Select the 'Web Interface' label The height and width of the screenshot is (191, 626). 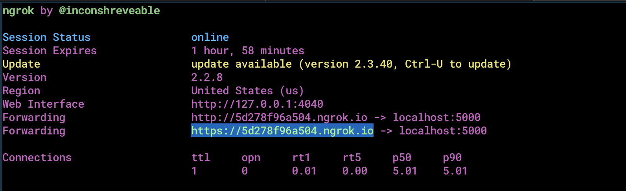point(43,104)
